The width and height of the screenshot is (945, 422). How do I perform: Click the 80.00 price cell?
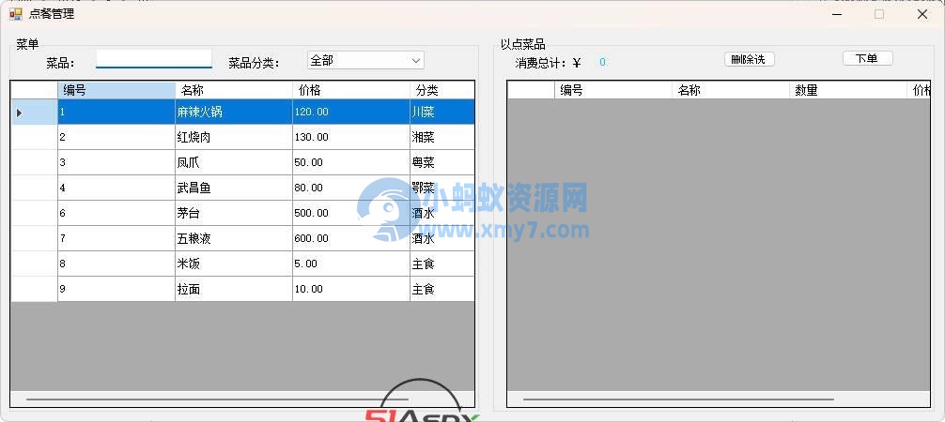[x=351, y=188]
